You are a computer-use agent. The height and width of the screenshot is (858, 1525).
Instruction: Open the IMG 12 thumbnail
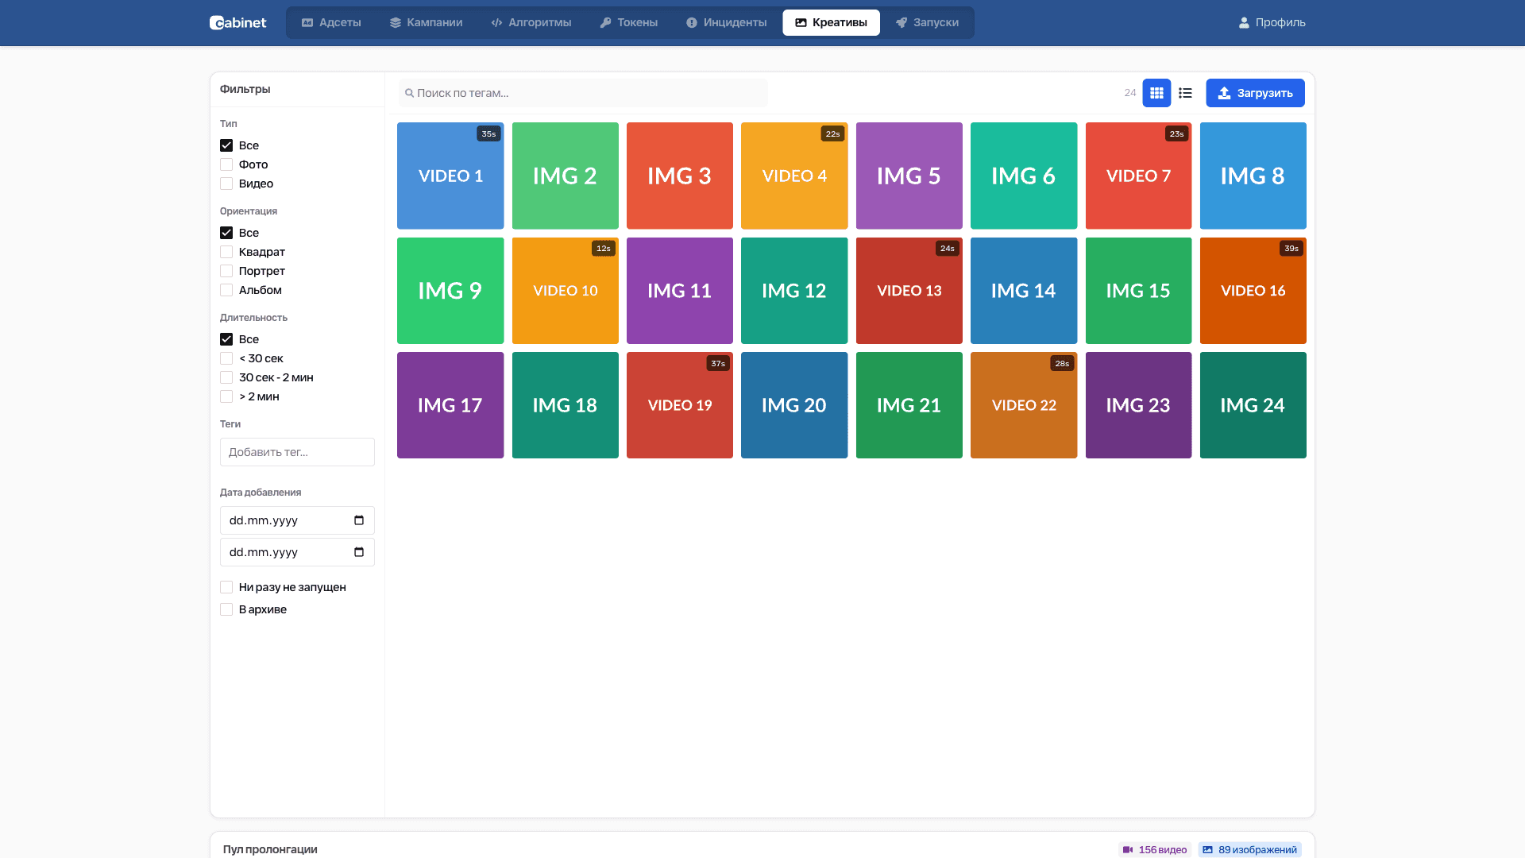pyautogui.click(x=794, y=291)
